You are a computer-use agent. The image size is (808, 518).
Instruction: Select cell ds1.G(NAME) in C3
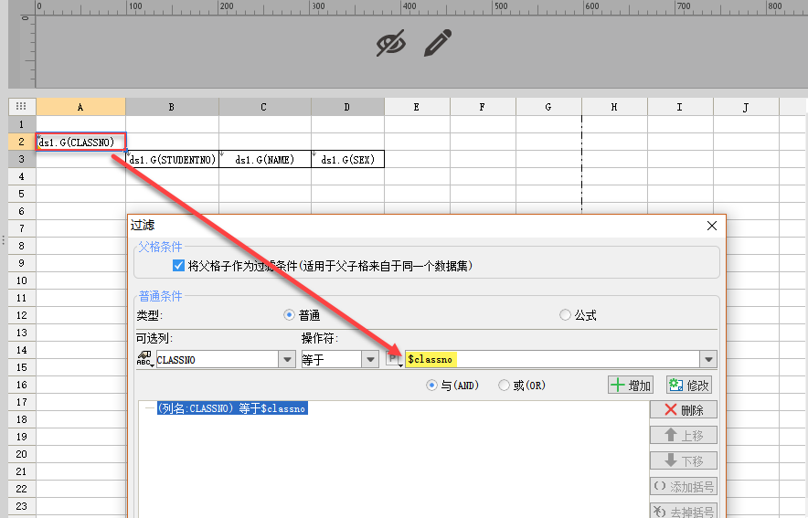pyautogui.click(x=265, y=159)
